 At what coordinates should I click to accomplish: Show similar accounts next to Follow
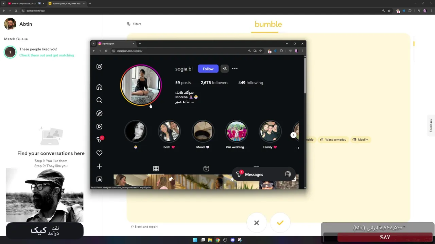(x=224, y=69)
